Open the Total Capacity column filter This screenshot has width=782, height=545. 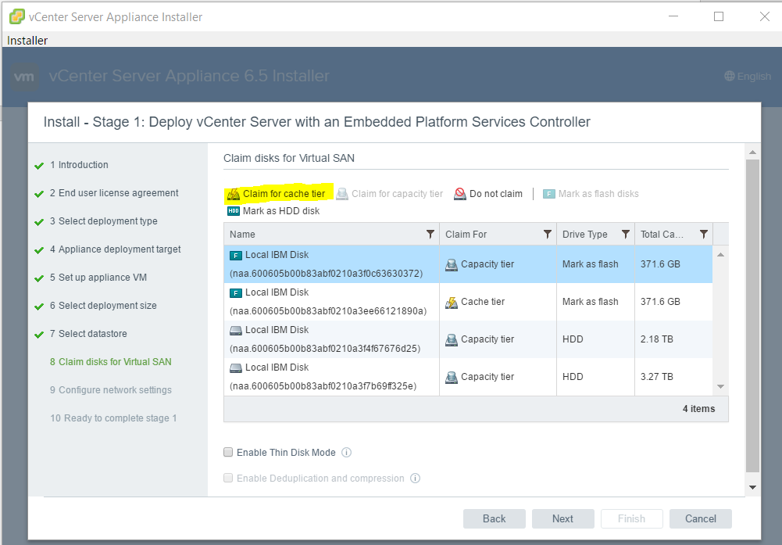click(x=704, y=234)
